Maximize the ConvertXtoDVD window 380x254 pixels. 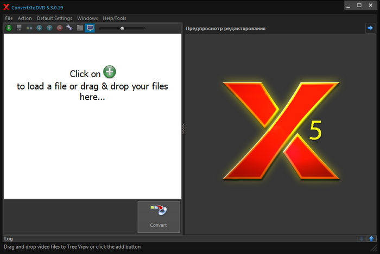click(359, 5)
